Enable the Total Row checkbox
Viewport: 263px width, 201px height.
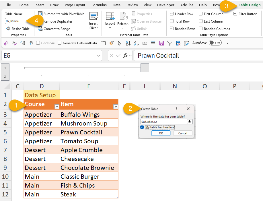pyautogui.click(x=172, y=21)
